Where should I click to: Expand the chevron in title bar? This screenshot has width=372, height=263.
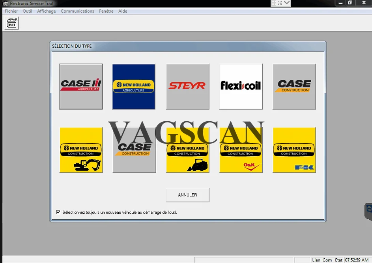(x=286, y=3)
